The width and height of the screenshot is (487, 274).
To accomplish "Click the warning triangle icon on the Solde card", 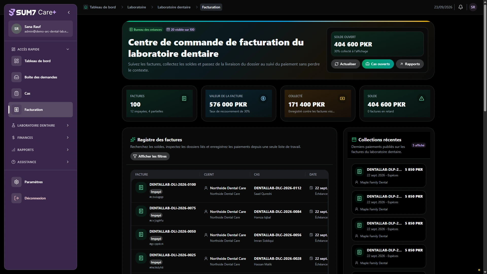I will 422,98.
